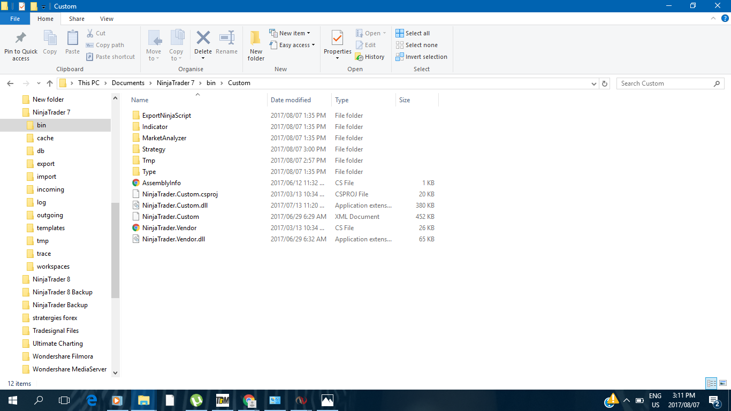
Task: Select the Indicator folder in file list
Action: point(155,127)
